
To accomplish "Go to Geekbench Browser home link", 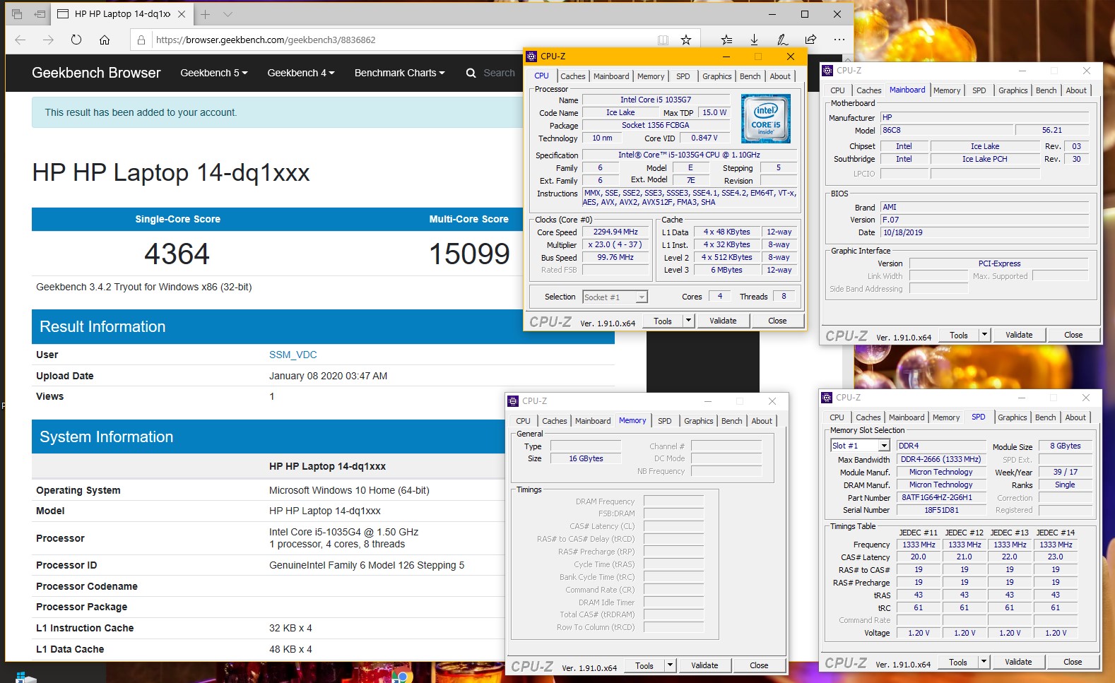I will 96,73.
